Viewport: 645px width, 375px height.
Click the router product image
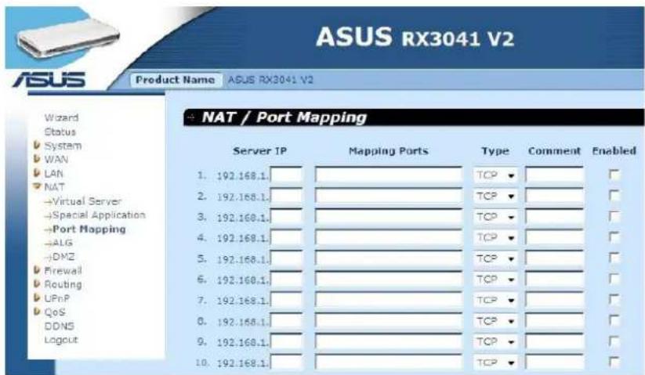(68, 39)
